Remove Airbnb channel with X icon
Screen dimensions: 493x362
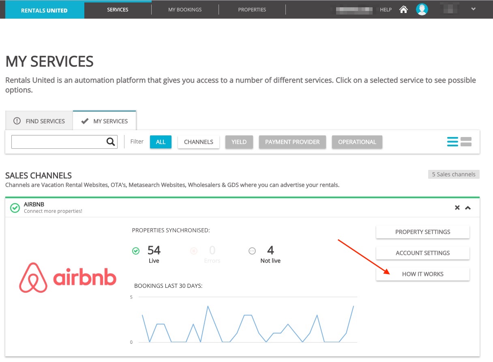(457, 208)
